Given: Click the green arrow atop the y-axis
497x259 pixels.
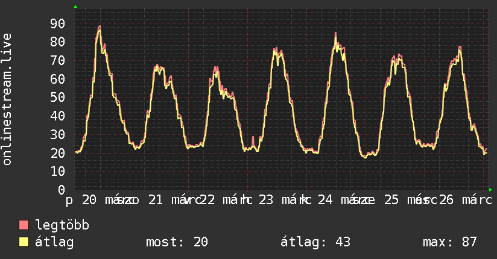Looking at the screenshot, I should coord(75,7).
